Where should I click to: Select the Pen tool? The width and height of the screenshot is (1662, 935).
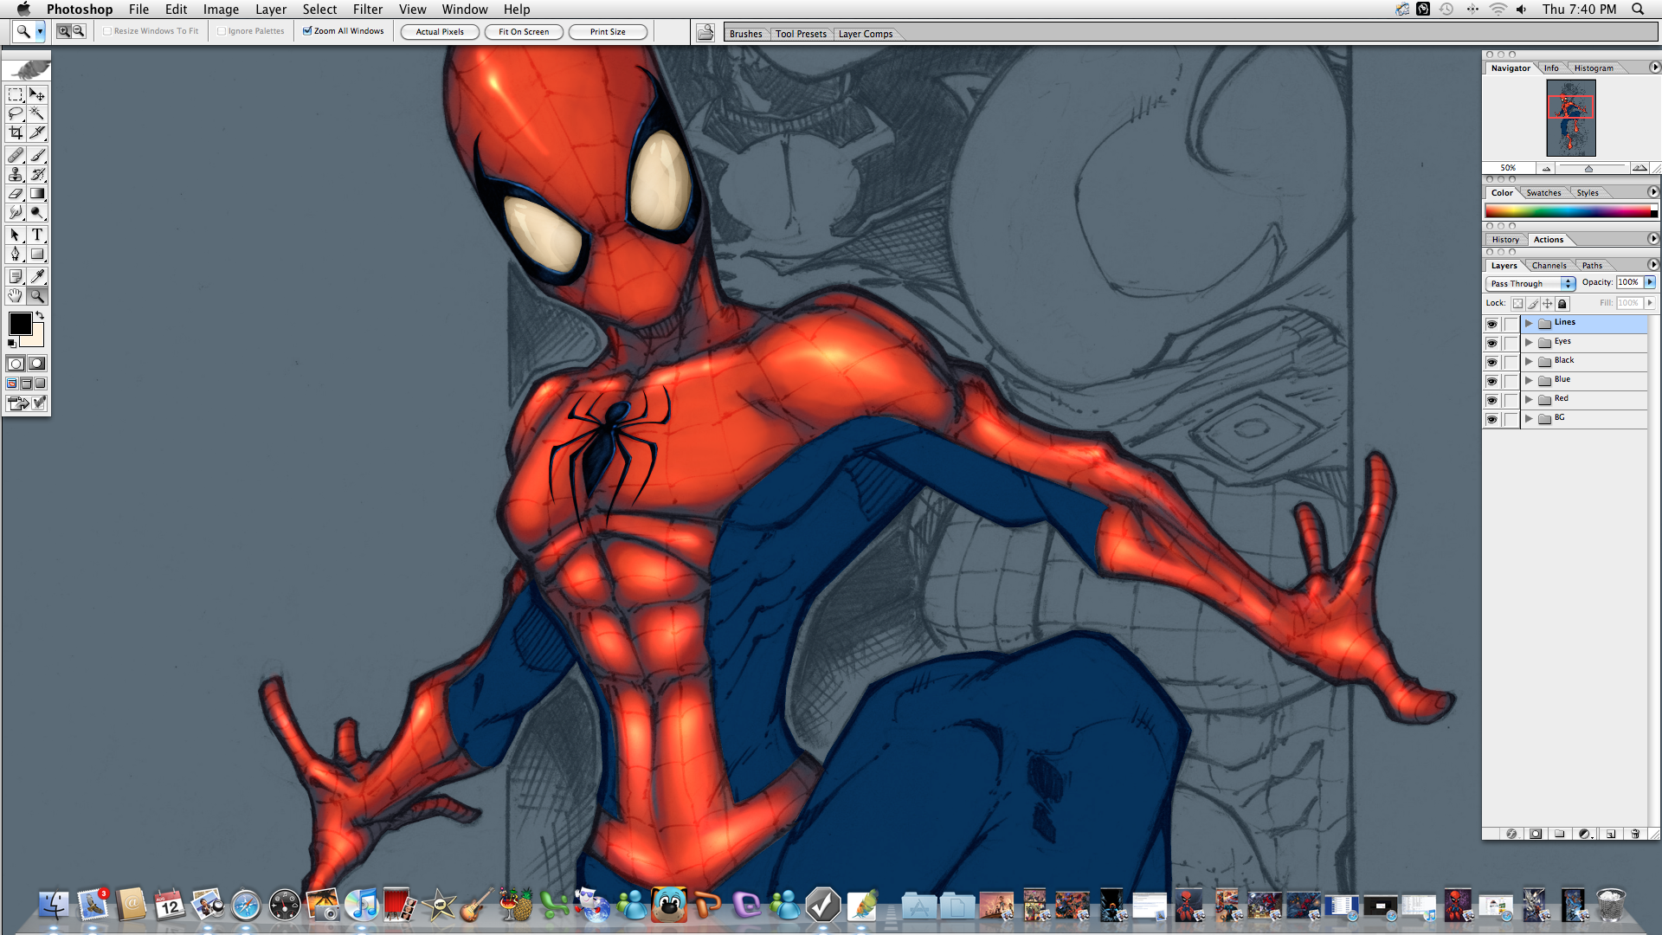16,254
